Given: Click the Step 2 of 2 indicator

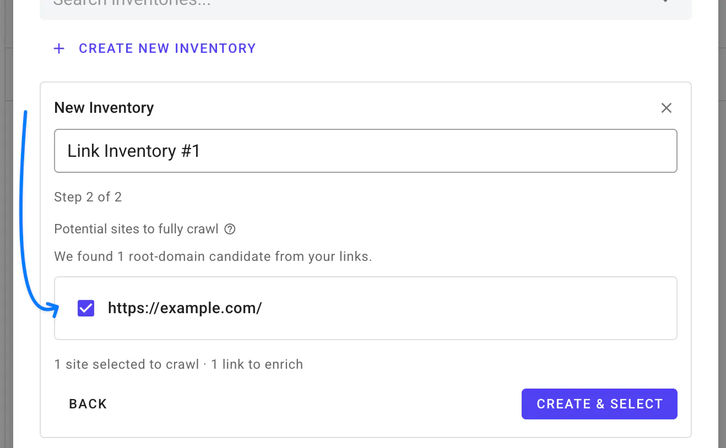Looking at the screenshot, I should tap(88, 197).
